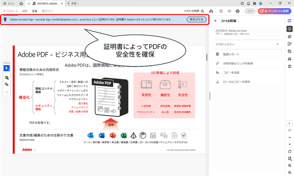Click the rotate view icon

[x=290, y=151]
